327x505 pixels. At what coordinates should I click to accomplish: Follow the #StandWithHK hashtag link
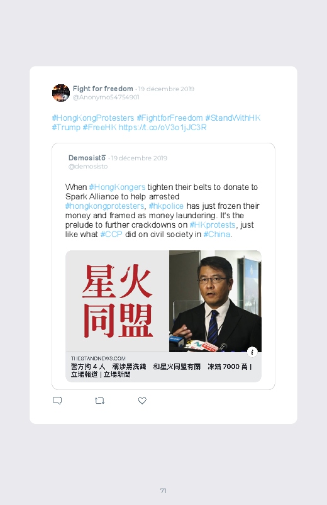(x=233, y=118)
